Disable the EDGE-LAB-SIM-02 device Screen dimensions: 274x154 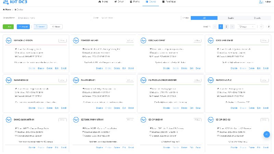click(x=234, y=68)
